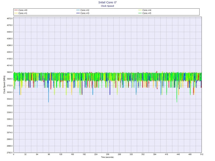This screenshot has width=215, height=161.
Task: Click the 384 tick on time axis
Action: [155, 154]
